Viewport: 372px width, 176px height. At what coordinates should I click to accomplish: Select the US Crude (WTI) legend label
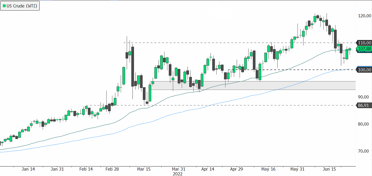tap(22, 6)
